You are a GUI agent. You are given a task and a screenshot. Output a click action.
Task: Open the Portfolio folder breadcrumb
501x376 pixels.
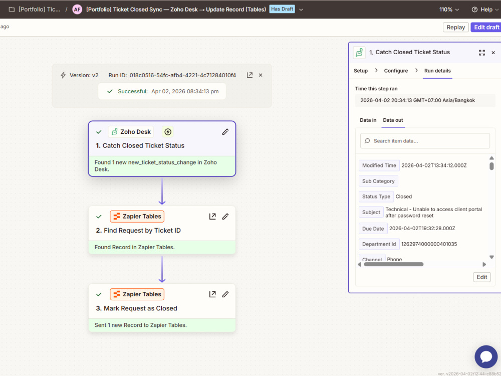click(x=35, y=9)
